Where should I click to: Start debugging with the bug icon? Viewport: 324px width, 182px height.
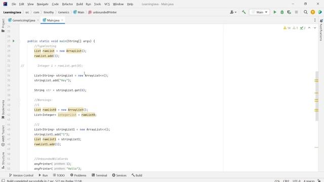coord(282,12)
